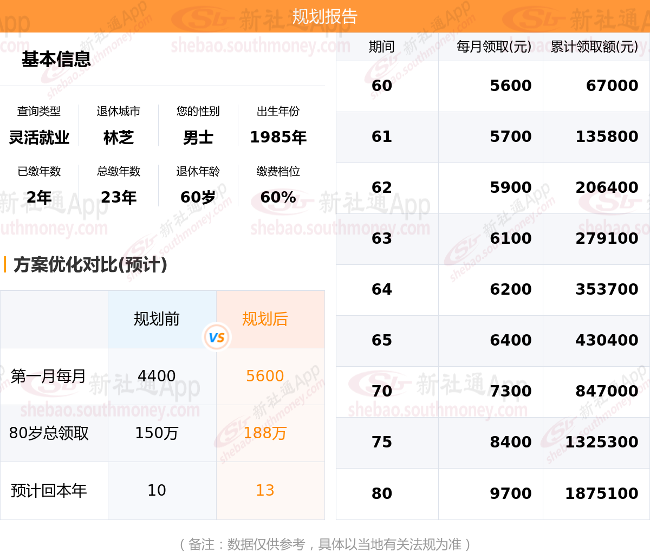Click the VS badge icon

pyautogui.click(x=217, y=337)
